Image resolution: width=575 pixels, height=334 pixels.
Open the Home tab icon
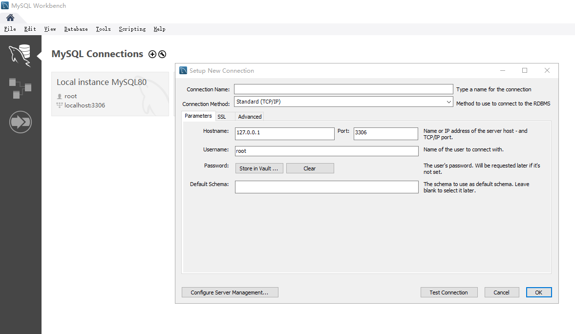click(x=10, y=18)
